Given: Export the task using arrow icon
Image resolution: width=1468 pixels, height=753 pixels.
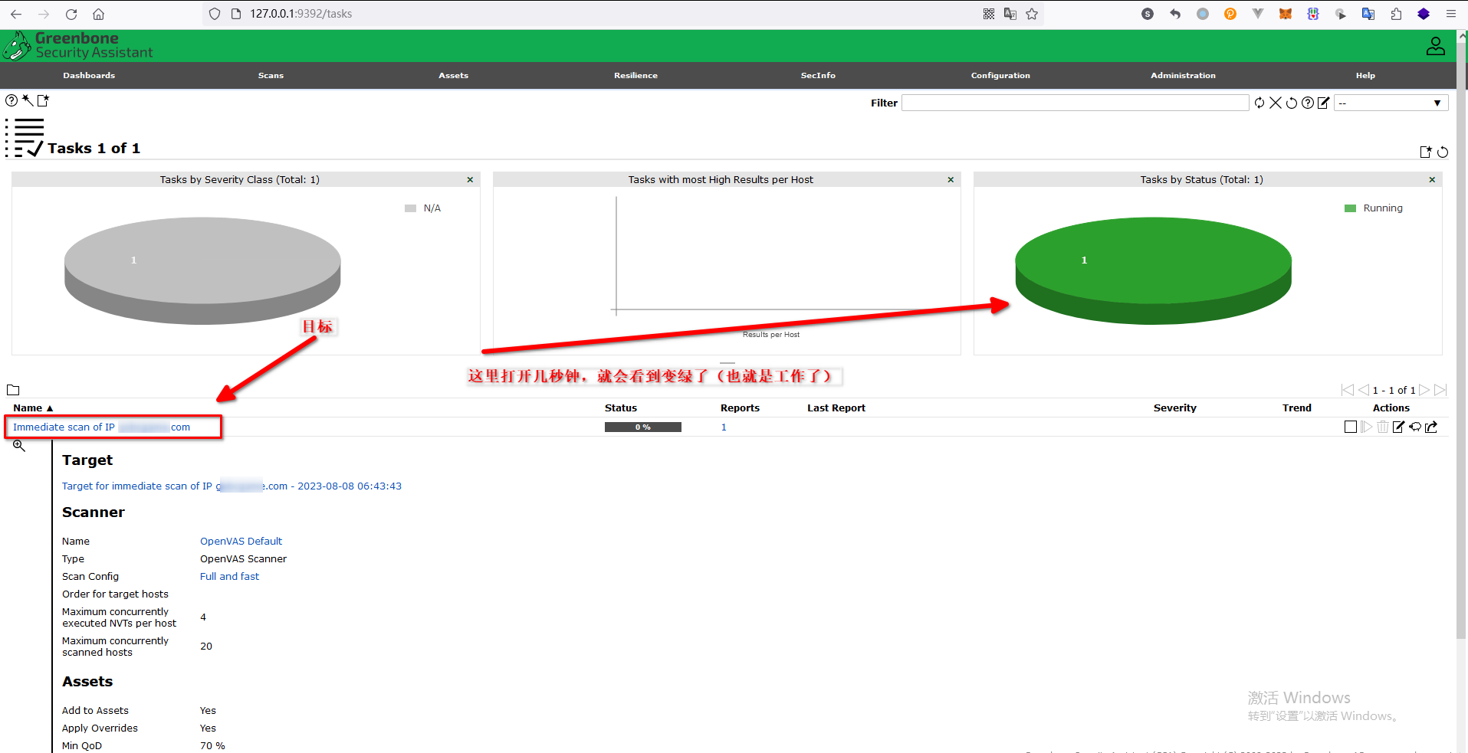Looking at the screenshot, I should (1431, 427).
